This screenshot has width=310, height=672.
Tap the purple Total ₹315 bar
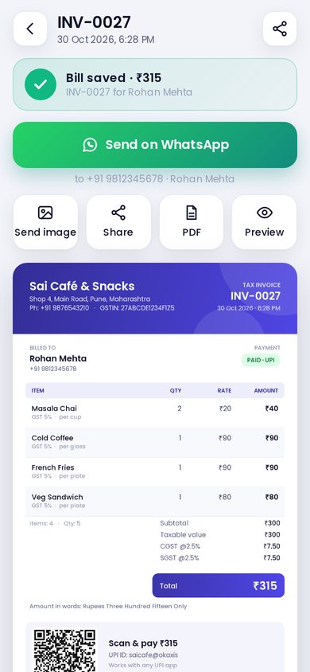218,585
